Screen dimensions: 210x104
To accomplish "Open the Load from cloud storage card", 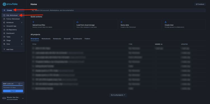I will point(96,25).
